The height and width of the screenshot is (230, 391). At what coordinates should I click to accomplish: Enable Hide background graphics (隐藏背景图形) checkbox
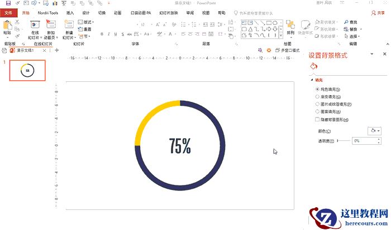318,119
